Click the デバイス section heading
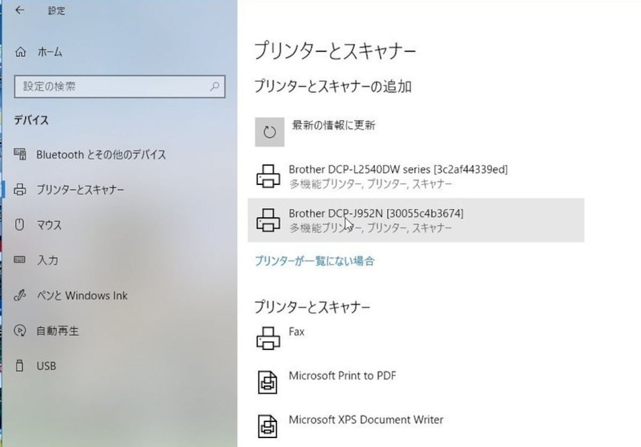The height and width of the screenshot is (447, 641). (31, 120)
